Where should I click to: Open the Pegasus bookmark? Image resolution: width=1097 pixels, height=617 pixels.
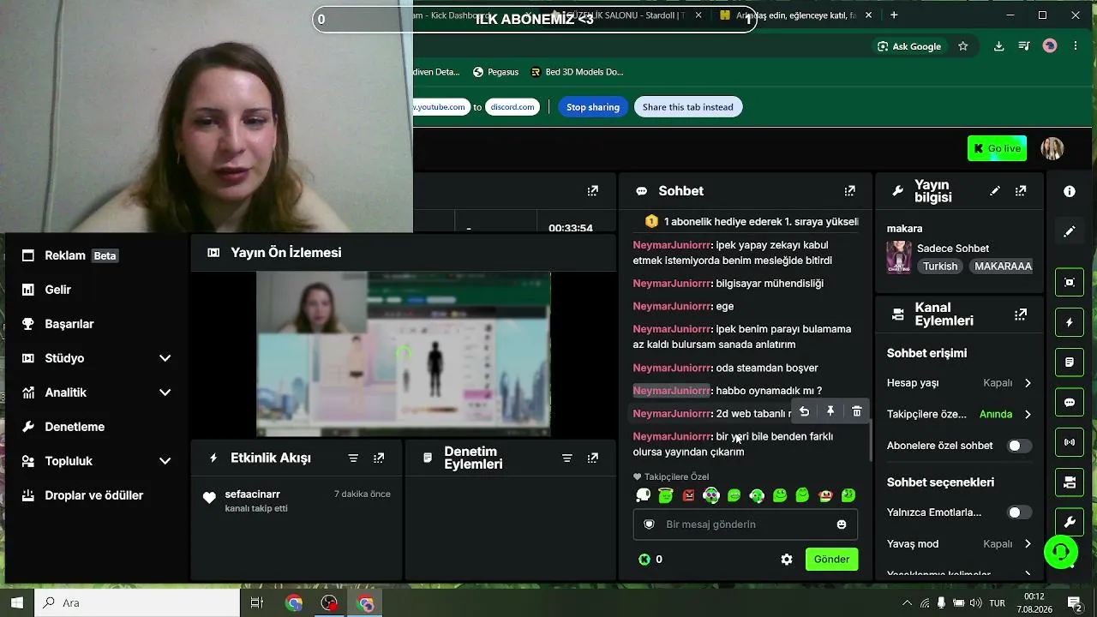pyautogui.click(x=495, y=72)
